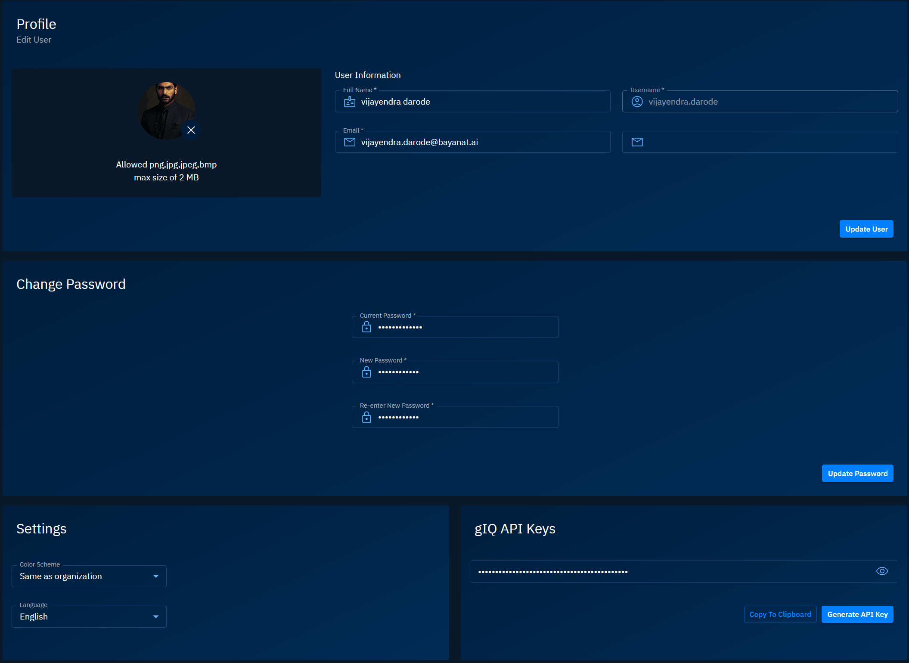Click the envelope icon in the Email field
The width and height of the screenshot is (909, 663).
(349, 142)
